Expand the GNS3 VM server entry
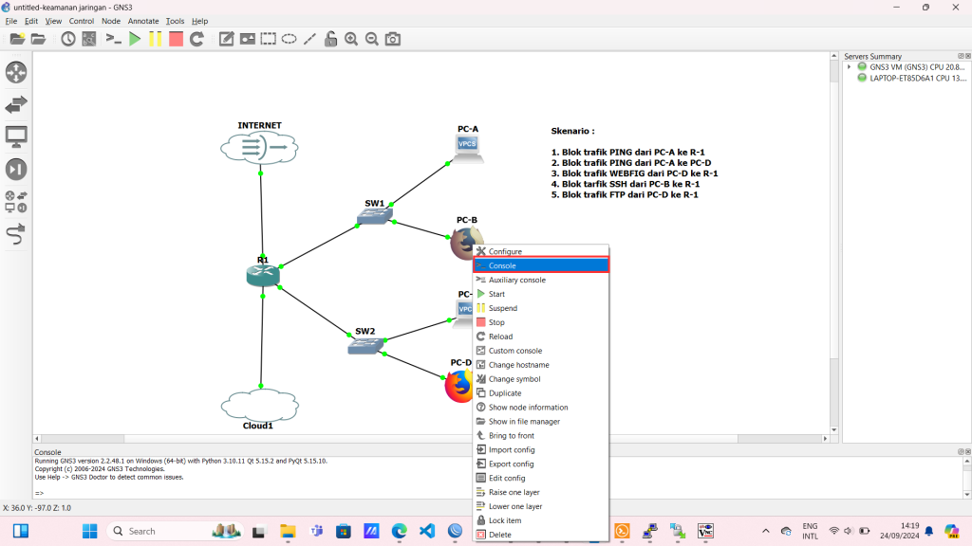The height and width of the screenshot is (546, 972). [849, 67]
